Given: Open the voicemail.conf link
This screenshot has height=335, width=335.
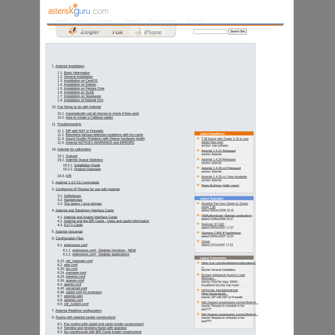Looking at the screenshot, I should 76,289.
